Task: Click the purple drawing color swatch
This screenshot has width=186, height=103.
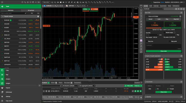Action: [x=141, y=41]
